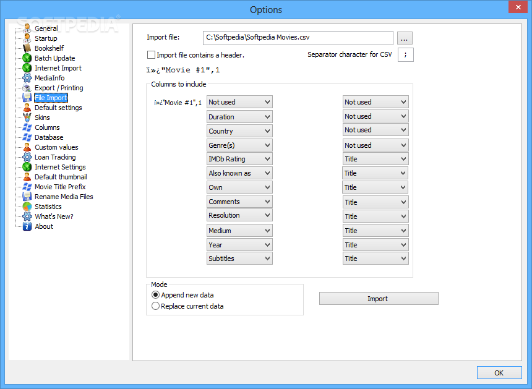Click the Loan Tracking gear icon
Viewport: 532px width, 389px height.
pos(27,157)
